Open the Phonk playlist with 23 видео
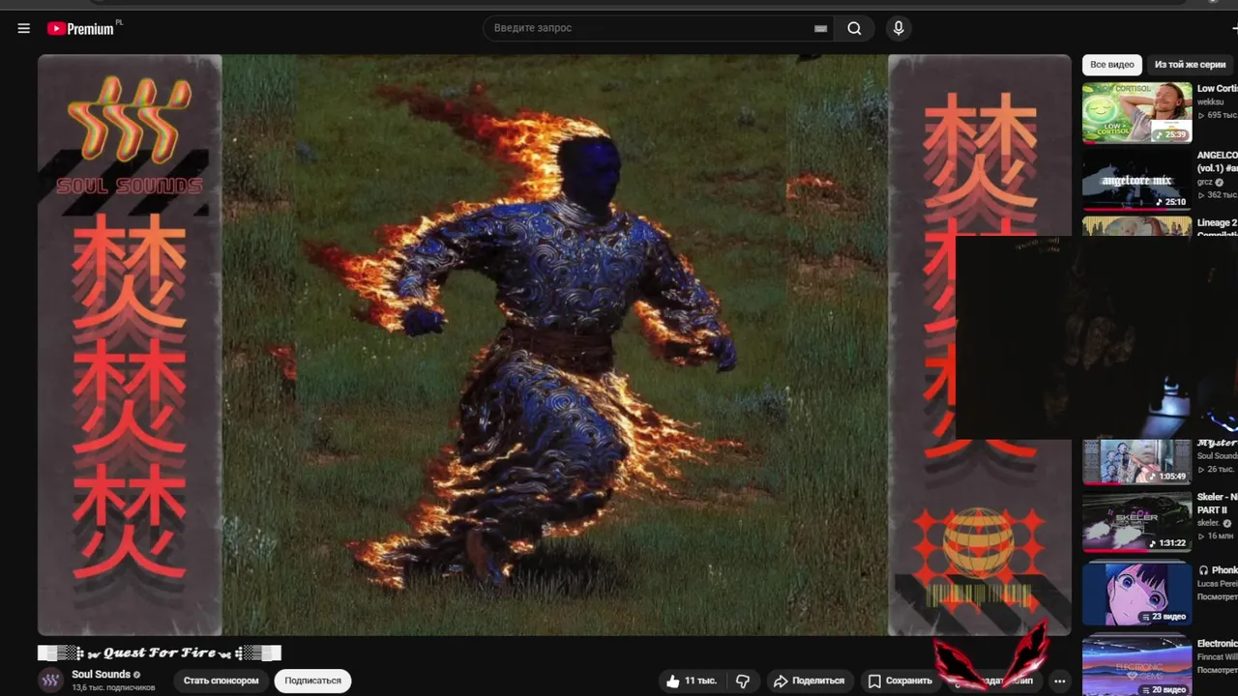The height and width of the screenshot is (696, 1238). (x=1137, y=594)
